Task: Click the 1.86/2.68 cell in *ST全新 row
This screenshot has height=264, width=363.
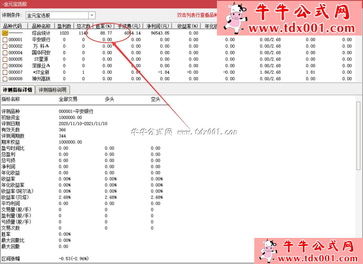Action: [270, 72]
